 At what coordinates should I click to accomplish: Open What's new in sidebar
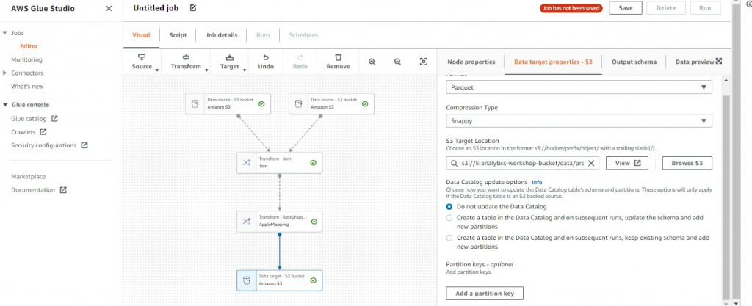point(27,87)
